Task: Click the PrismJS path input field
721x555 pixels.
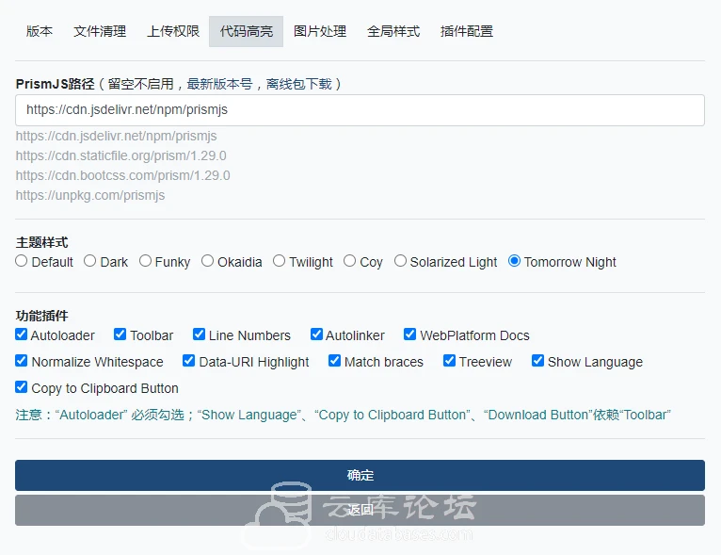Action: pos(360,110)
